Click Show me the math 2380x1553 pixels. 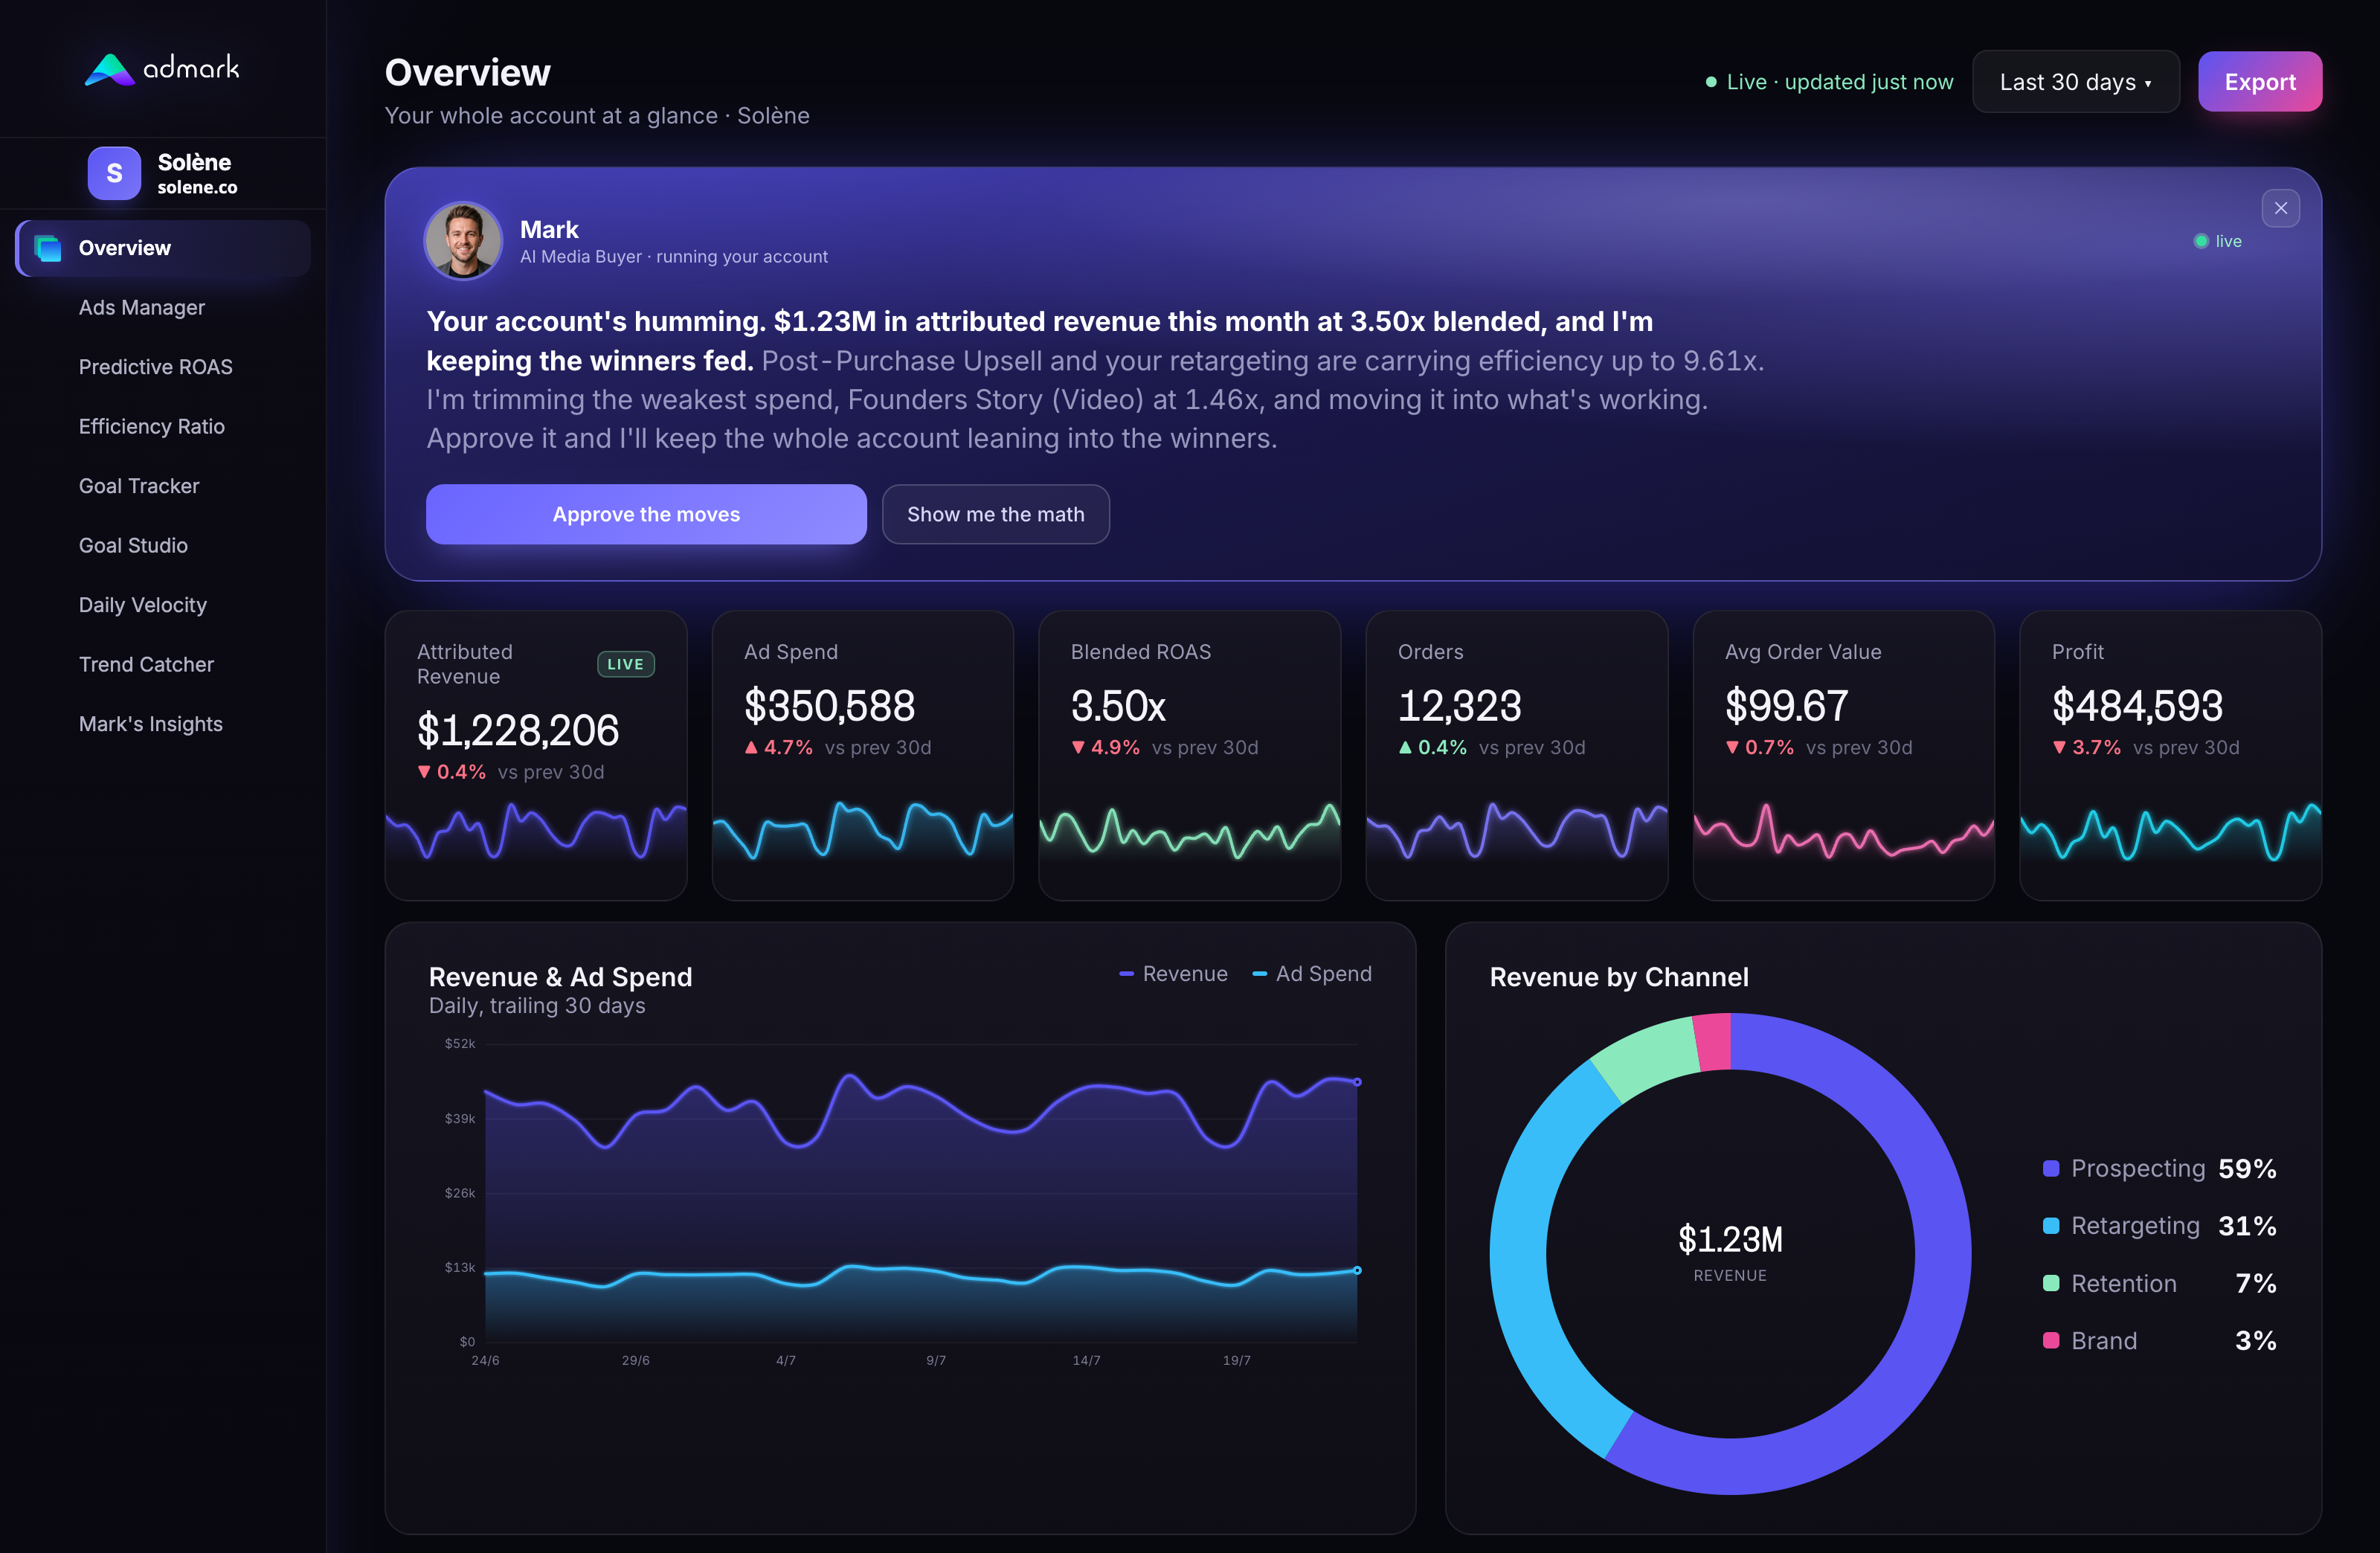click(x=995, y=514)
